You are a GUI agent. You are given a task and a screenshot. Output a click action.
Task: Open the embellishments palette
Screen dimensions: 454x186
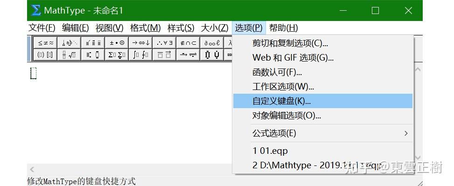click(93, 43)
